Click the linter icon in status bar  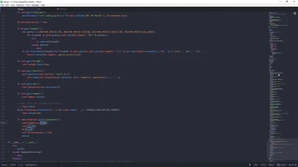tap(250, 165)
